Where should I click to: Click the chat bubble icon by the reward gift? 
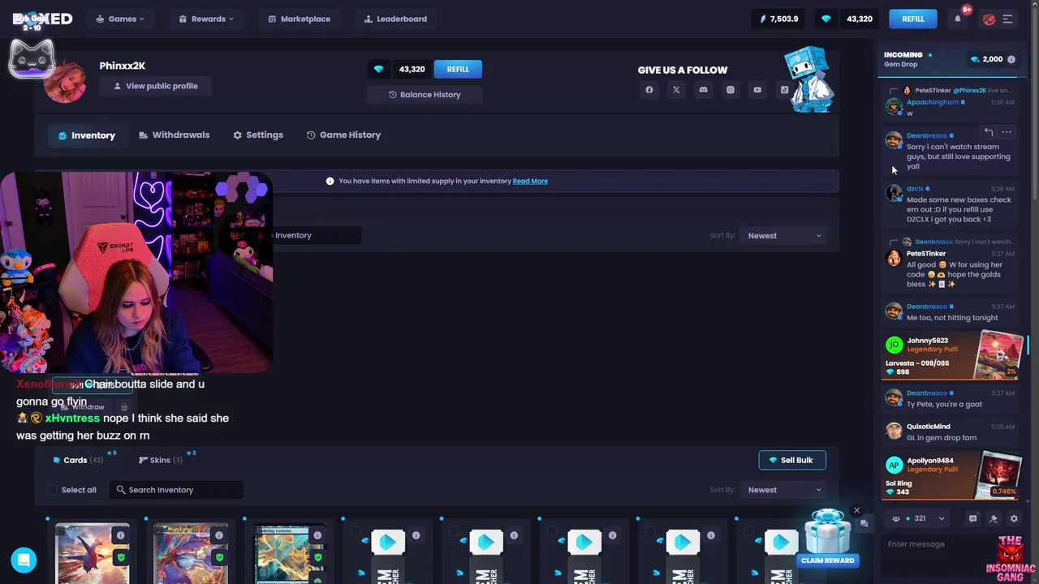864,524
